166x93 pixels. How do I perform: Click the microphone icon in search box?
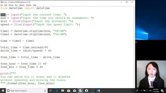45,91
